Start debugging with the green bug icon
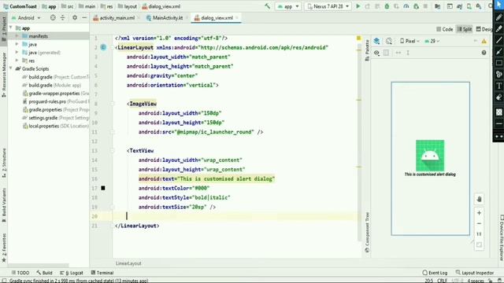 (387, 6)
